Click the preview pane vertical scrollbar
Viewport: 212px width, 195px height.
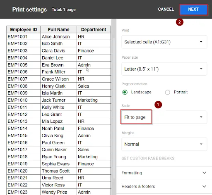pyautogui.click(x=114, y=108)
